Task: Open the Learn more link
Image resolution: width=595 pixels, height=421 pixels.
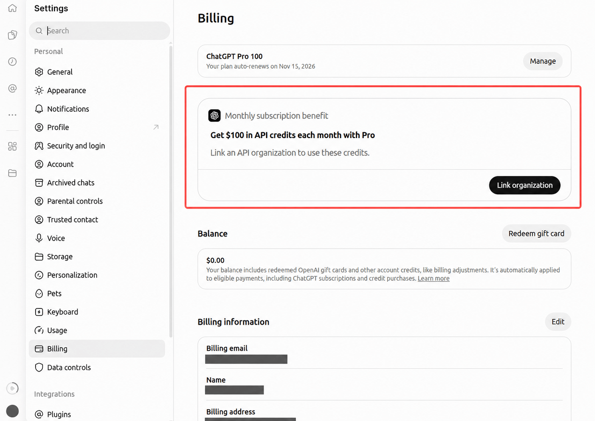Action: (x=434, y=279)
